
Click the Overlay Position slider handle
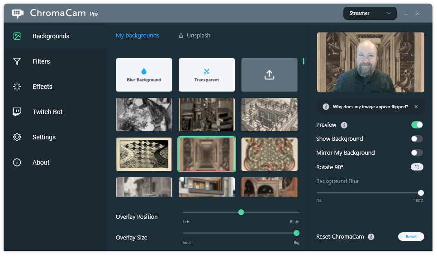[x=241, y=212]
